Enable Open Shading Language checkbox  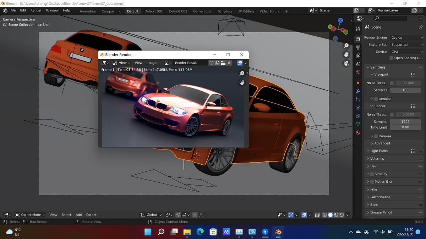392,58
